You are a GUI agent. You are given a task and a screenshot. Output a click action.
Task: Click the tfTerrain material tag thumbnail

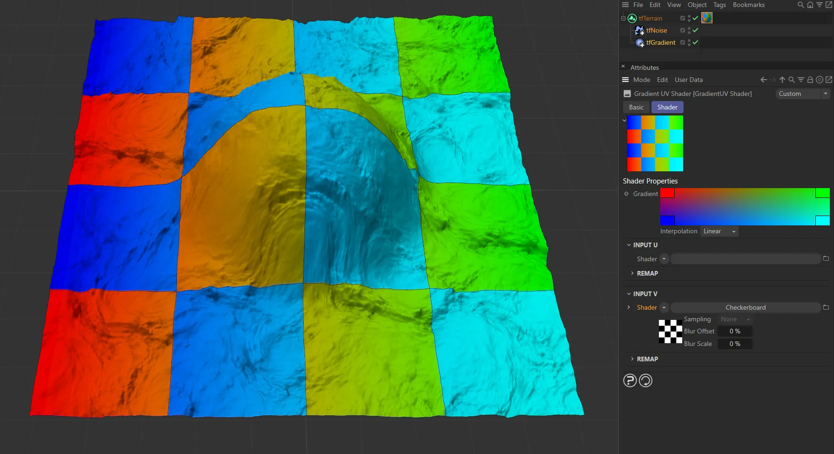(x=706, y=18)
